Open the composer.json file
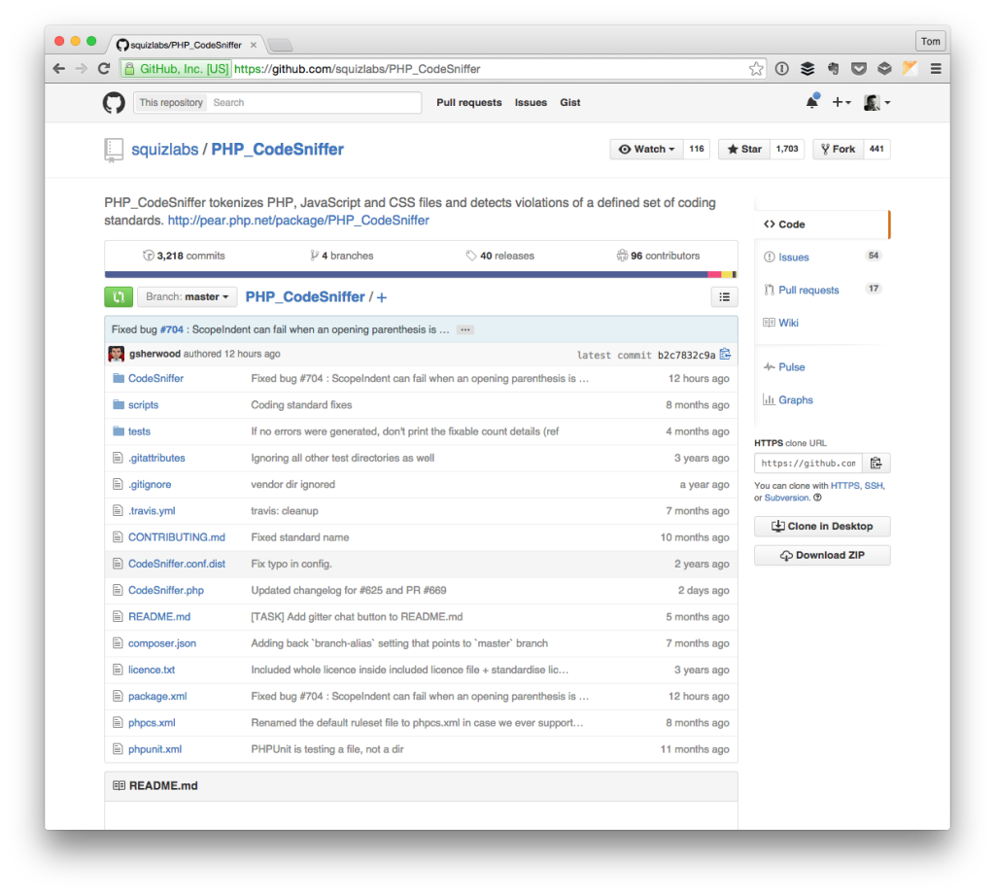 (162, 643)
